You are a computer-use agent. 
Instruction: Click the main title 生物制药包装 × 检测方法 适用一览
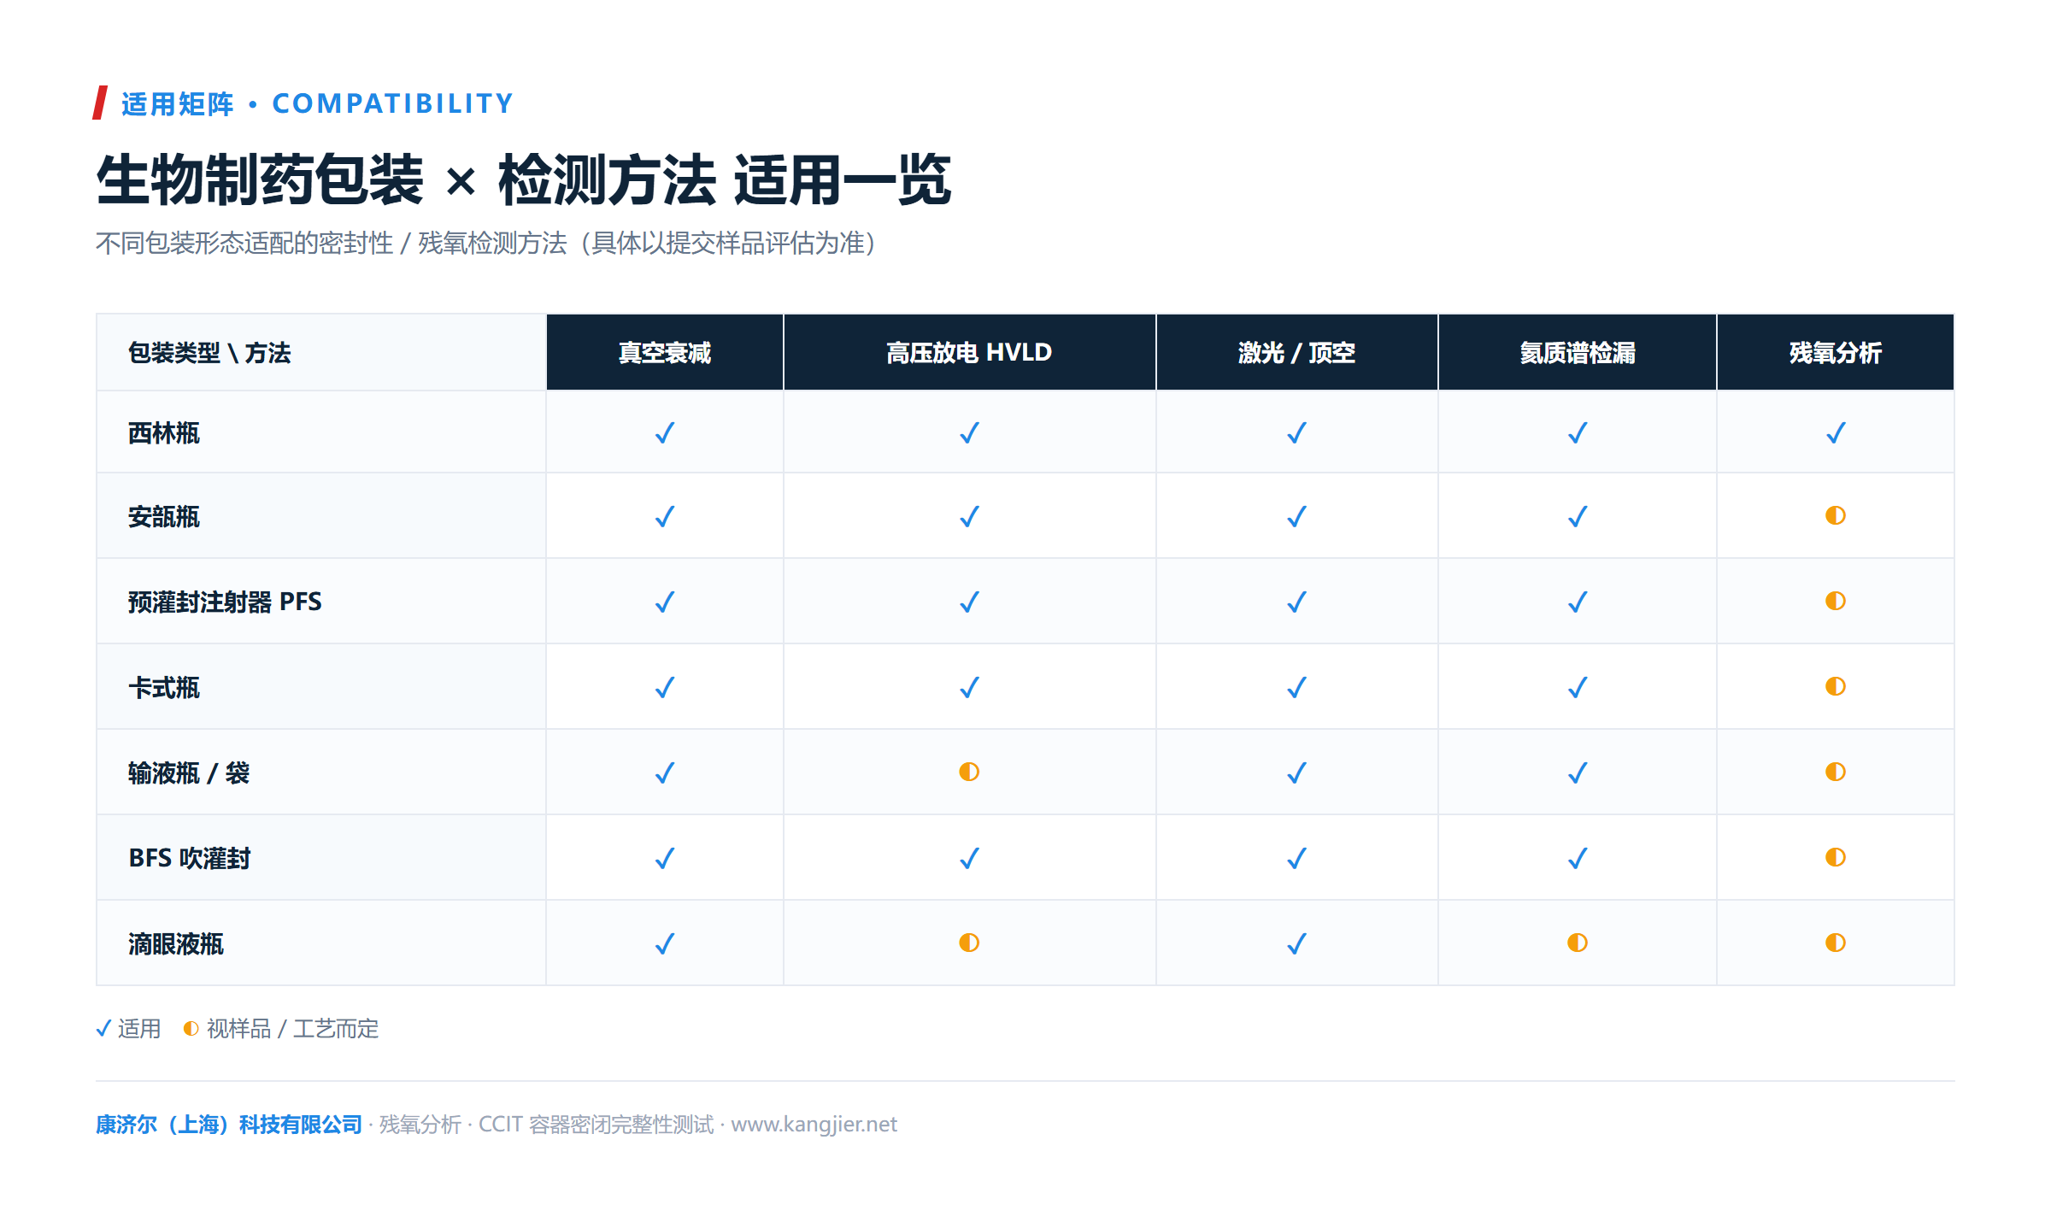(523, 179)
